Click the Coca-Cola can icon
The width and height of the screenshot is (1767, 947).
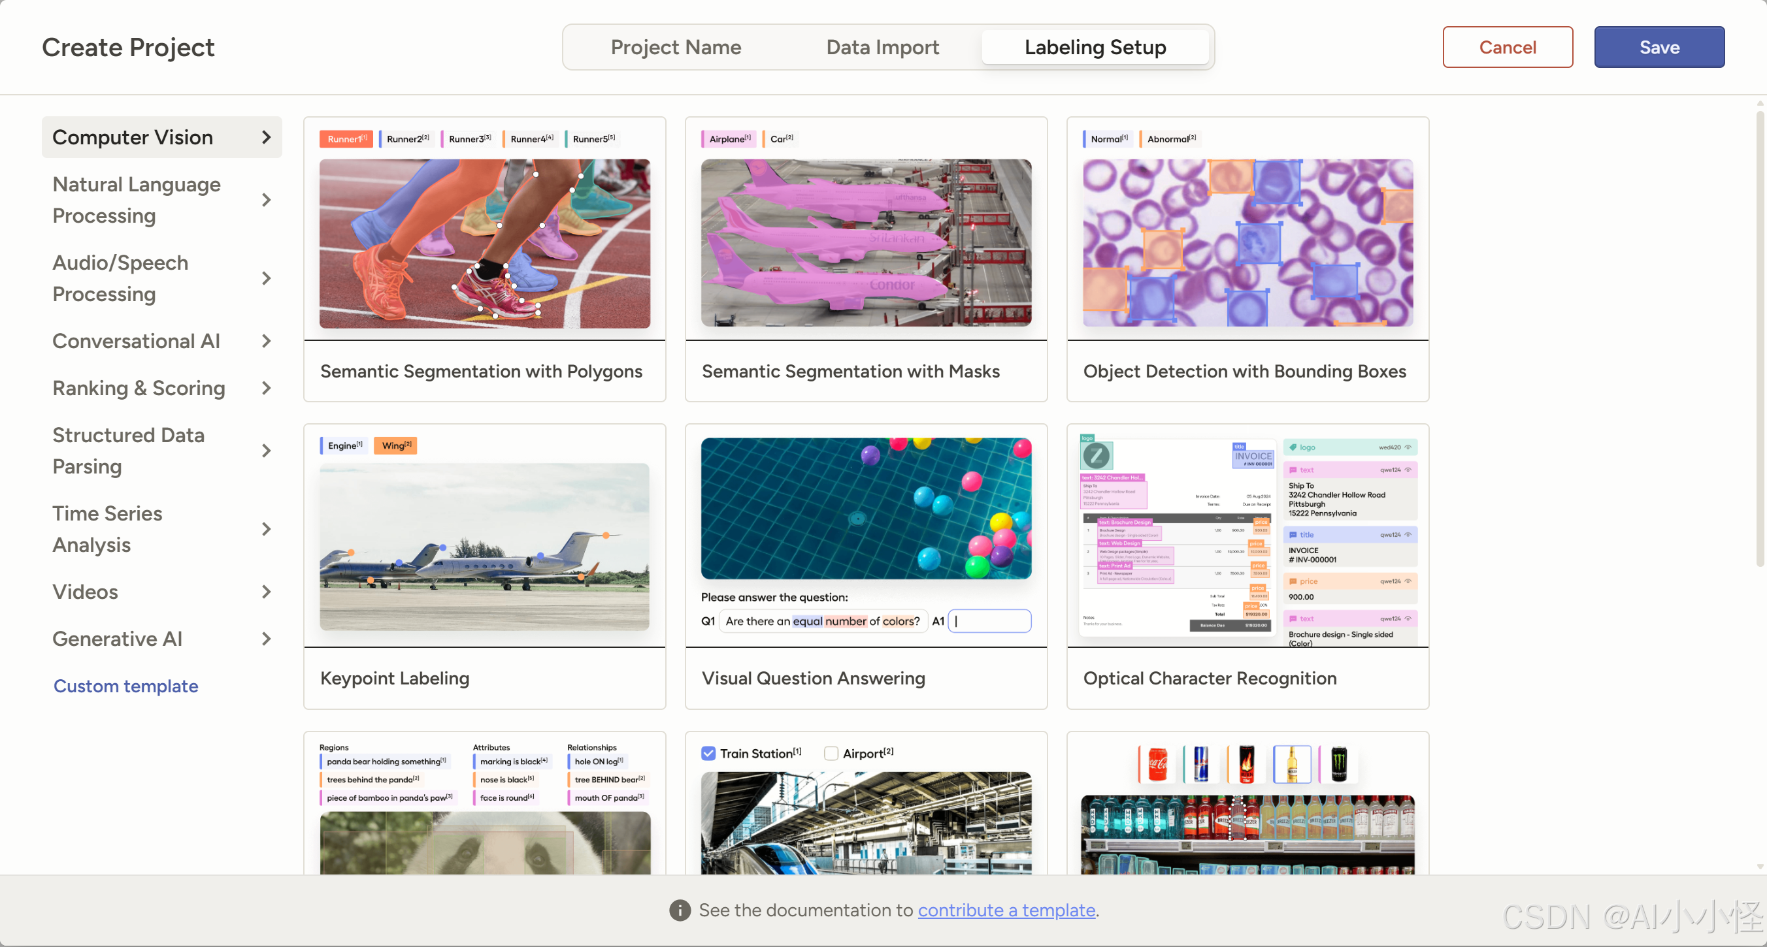tap(1158, 763)
